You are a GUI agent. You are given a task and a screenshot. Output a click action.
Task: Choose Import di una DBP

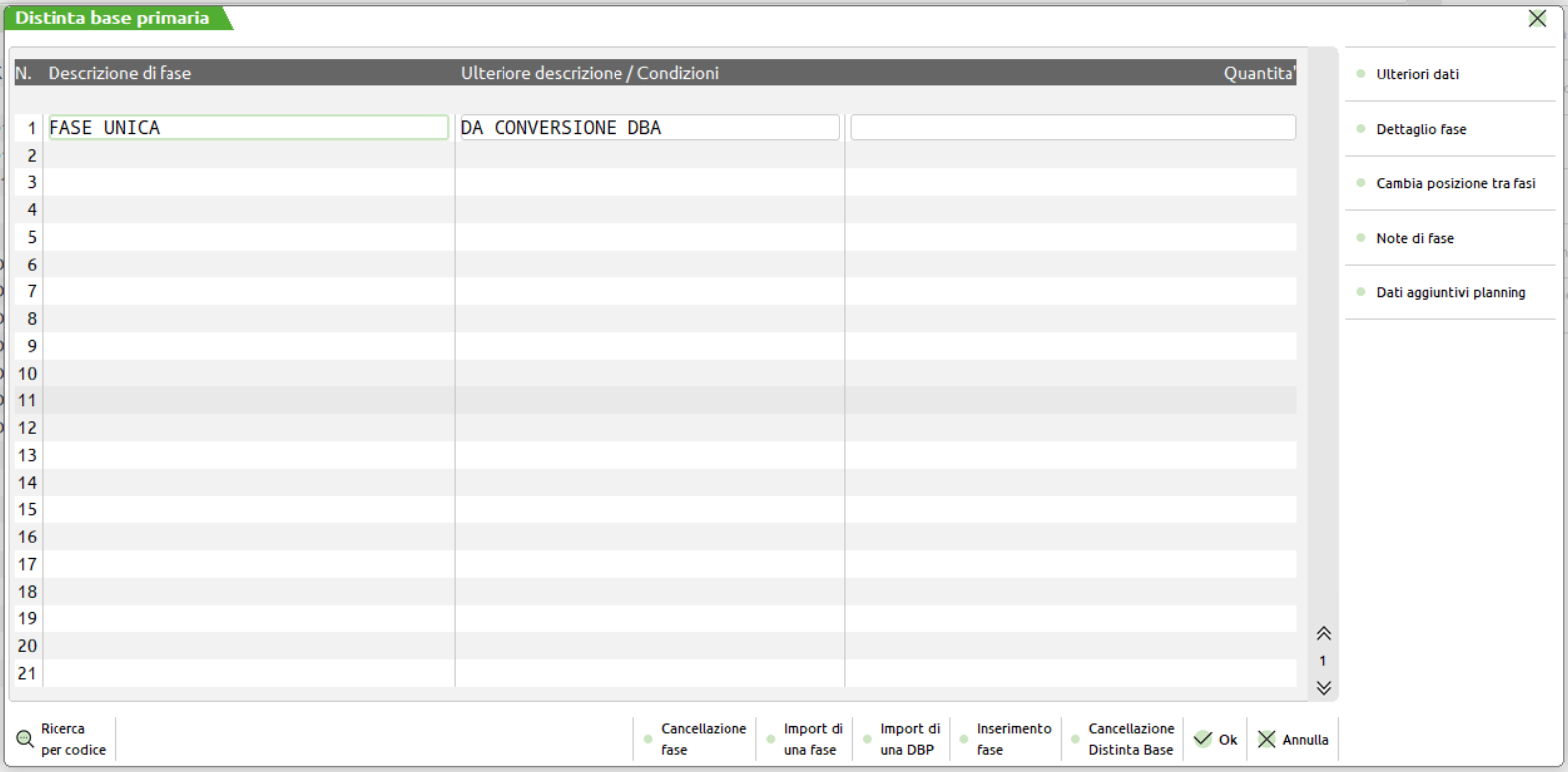909,739
